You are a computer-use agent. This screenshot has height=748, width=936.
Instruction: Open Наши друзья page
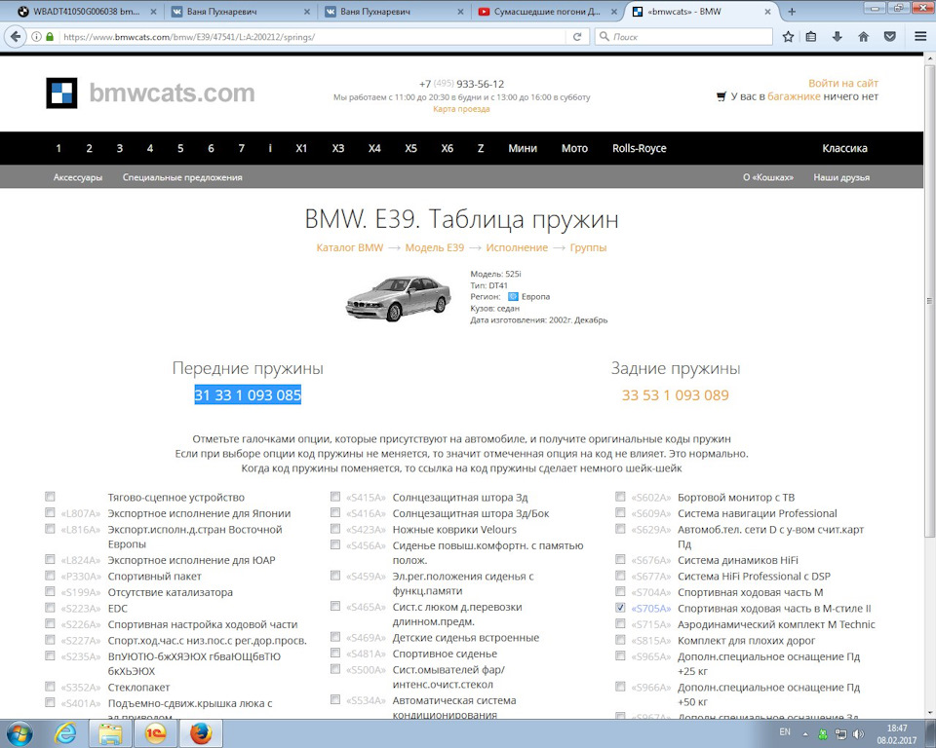point(841,177)
